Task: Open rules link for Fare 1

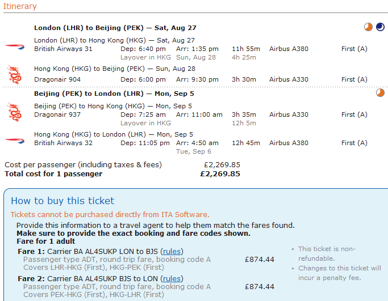Action: click(172, 251)
